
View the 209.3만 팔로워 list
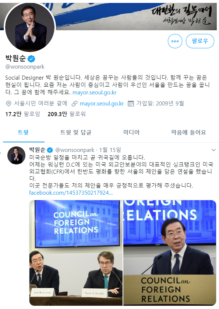pos(67,114)
